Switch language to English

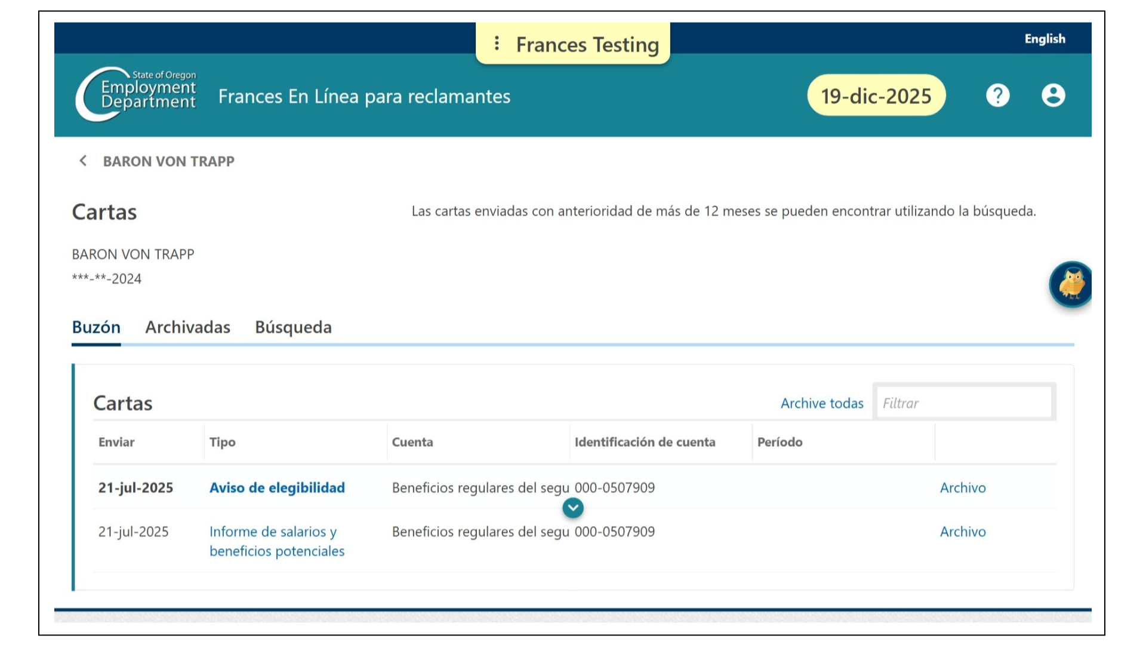1045,39
